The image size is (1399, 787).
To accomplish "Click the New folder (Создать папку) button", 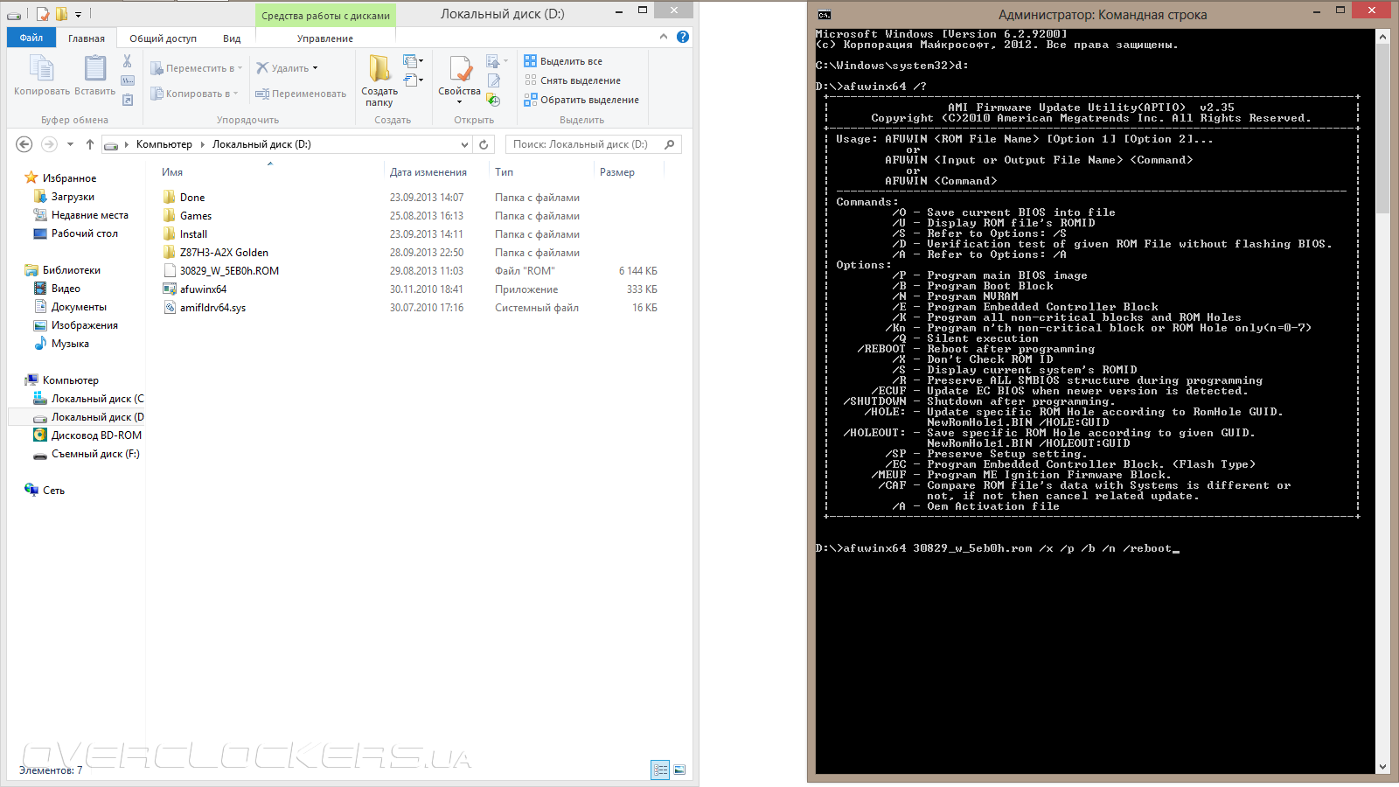I will point(379,80).
